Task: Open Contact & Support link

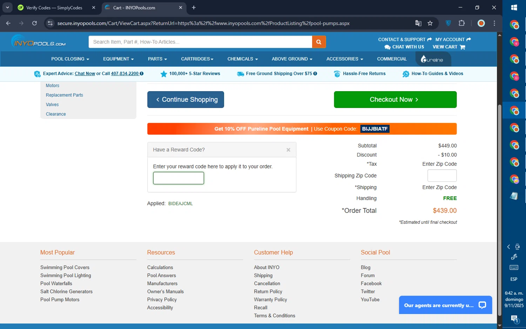Action: pyautogui.click(x=405, y=40)
